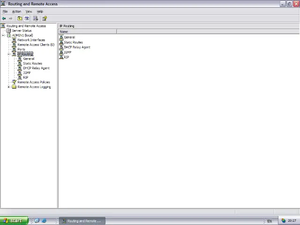Select DHCP Relay Agent label in tree

point(37,68)
